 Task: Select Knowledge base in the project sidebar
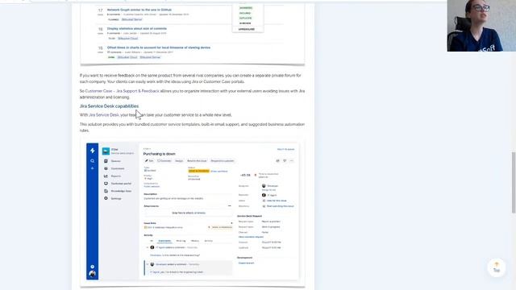(x=121, y=191)
